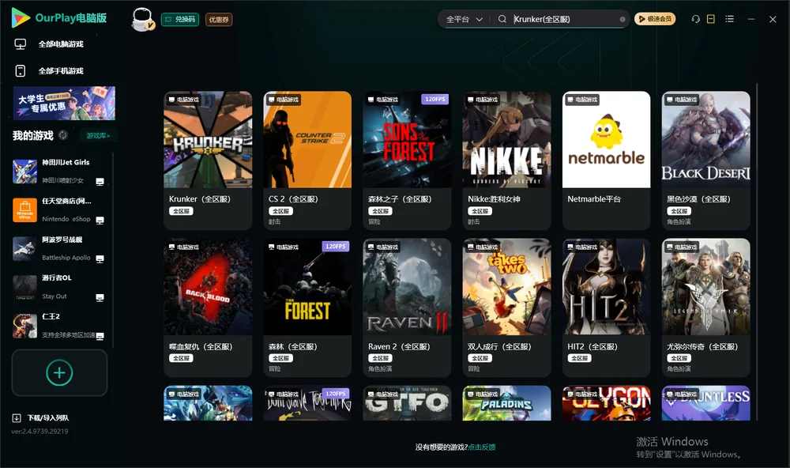This screenshot has height=468, width=790.
Task: Click the 点击反馈 feedback link
Action: coord(482,447)
